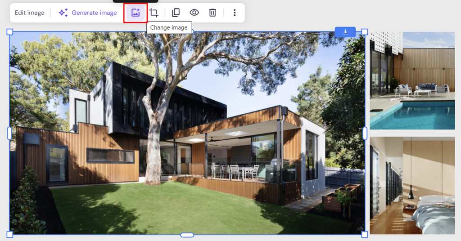Click the bottom-right corner resize handle
The image size is (461, 241).
pos(365,234)
